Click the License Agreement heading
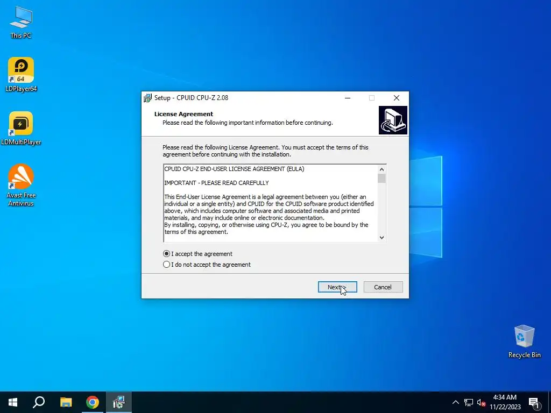 183,114
